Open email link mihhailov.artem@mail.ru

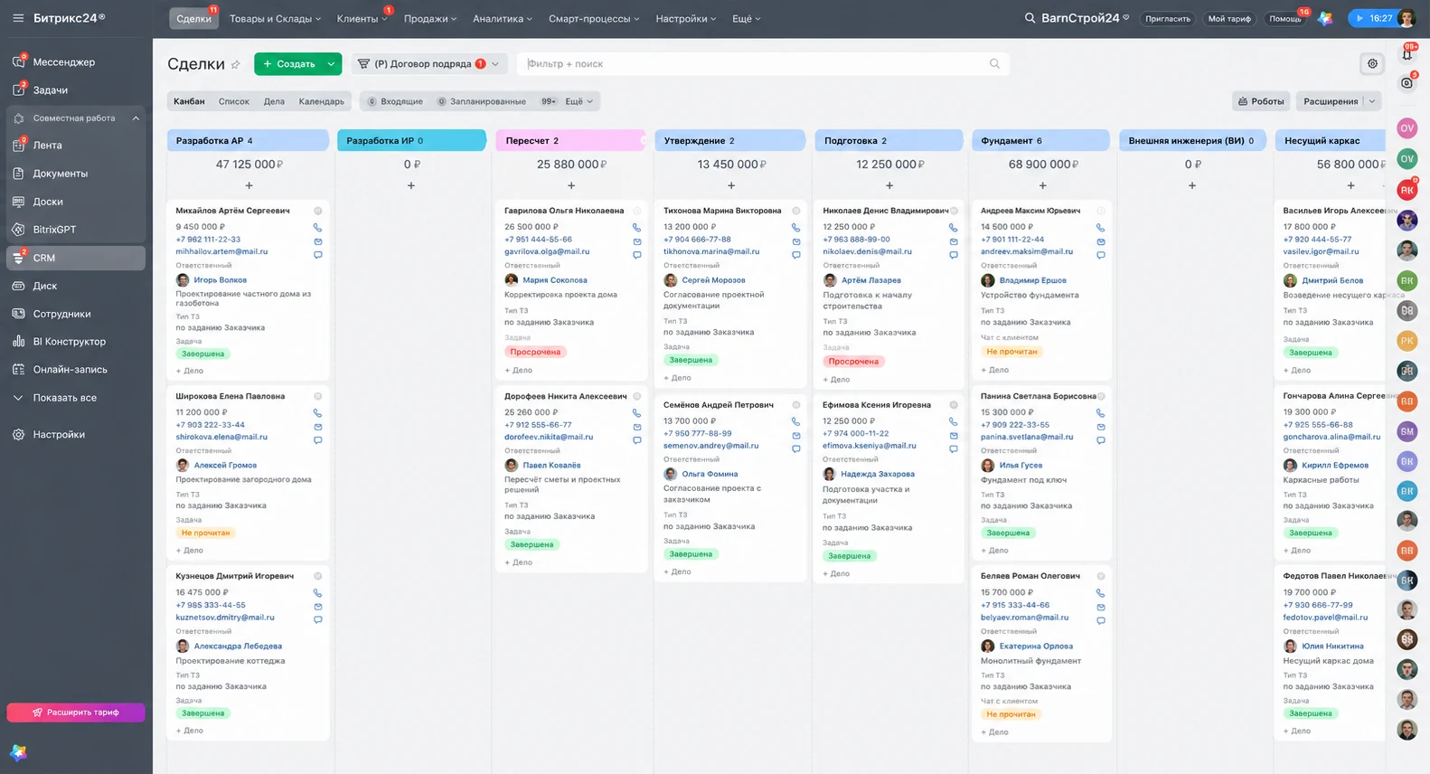[221, 251]
